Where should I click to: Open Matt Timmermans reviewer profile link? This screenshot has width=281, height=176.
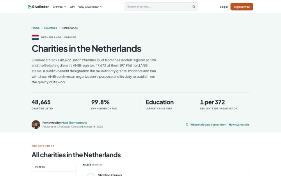74,123
